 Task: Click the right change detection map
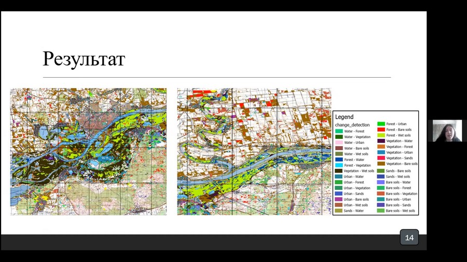[x=254, y=151]
